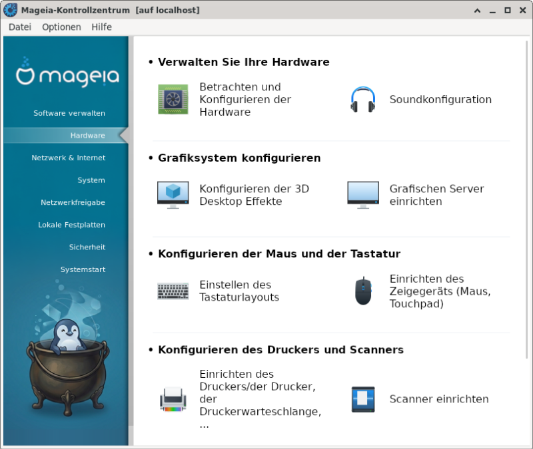
Task: Open Soundkonfiguration
Action: point(440,99)
